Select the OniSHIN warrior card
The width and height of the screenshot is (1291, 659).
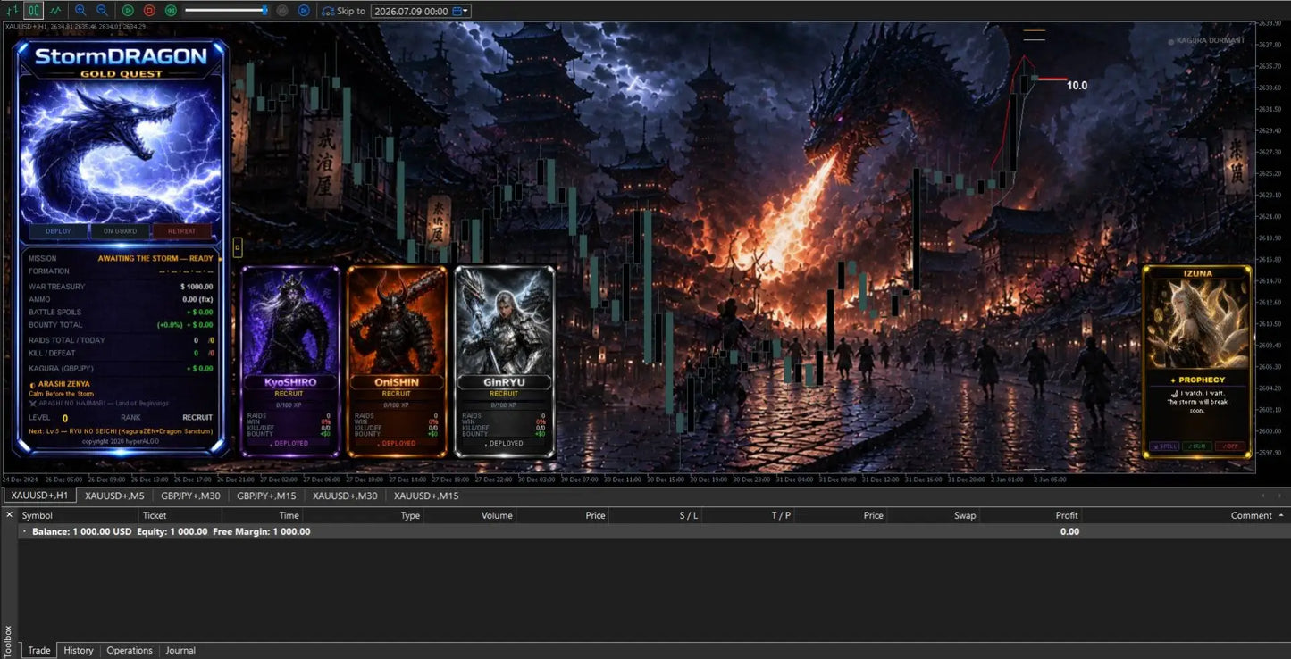coord(397,362)
